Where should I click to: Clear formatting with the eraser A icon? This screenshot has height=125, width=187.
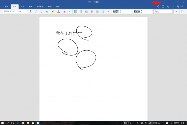tap(64, 11)
